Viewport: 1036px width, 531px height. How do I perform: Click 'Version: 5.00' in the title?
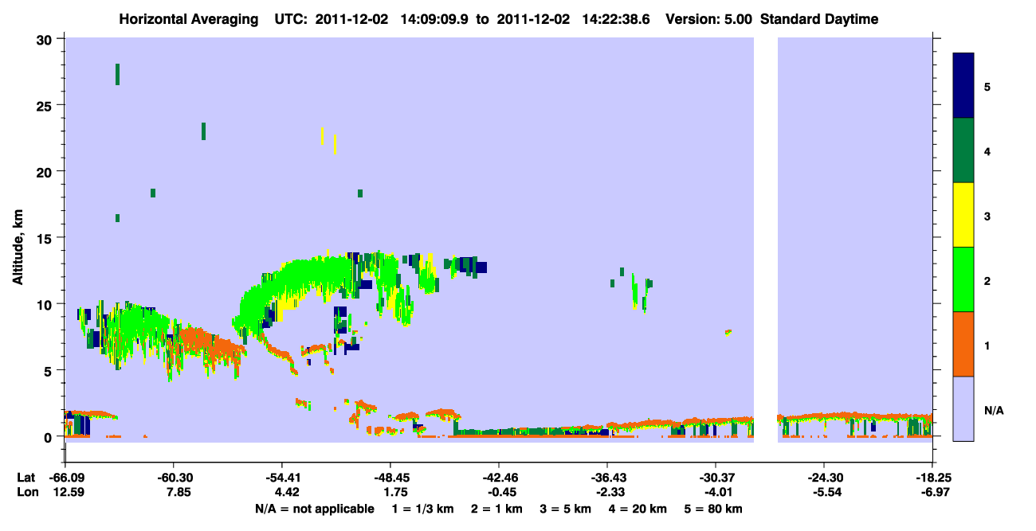(710, 19)
